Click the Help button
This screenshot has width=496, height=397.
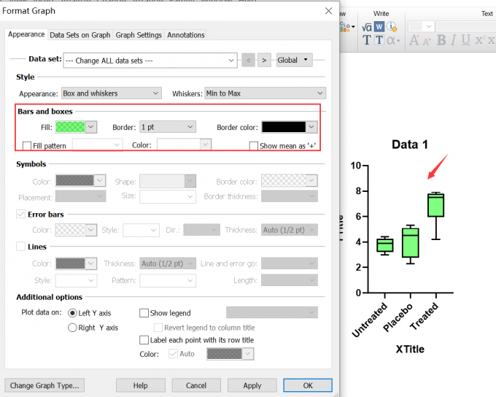141,385
